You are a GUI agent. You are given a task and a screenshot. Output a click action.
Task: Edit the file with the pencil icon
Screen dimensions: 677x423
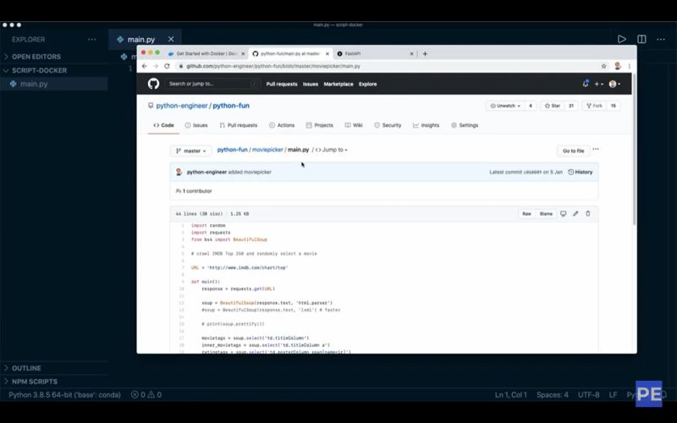(x=575, y=214)
